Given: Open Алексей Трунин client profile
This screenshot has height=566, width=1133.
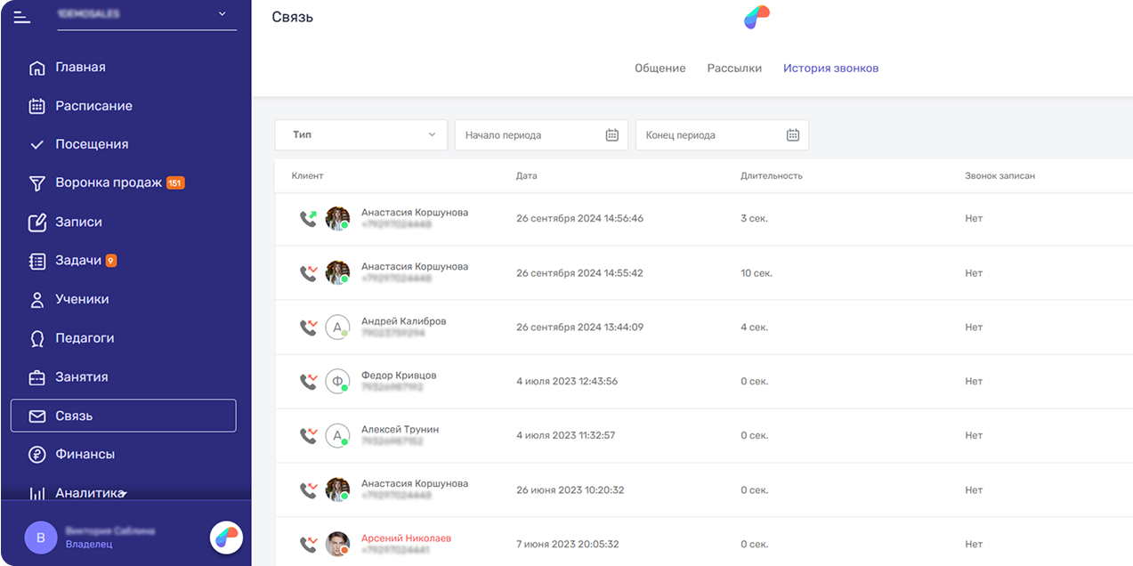Looking at the screenshot, I should click(400, 430).
